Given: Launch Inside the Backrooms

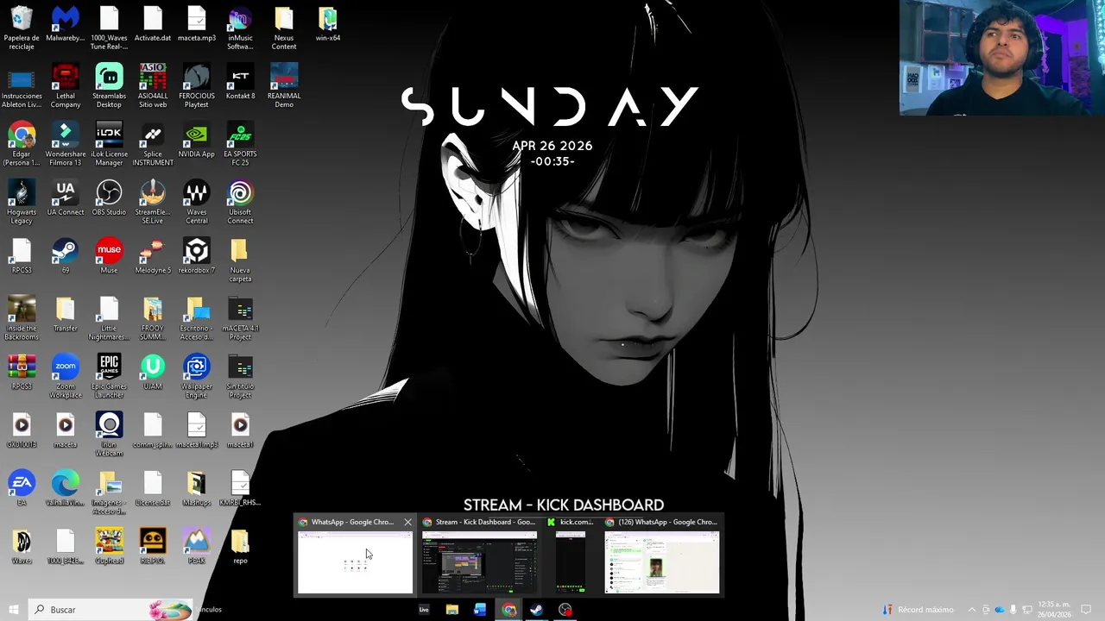Looking at the screenshot, I should 22,317.
